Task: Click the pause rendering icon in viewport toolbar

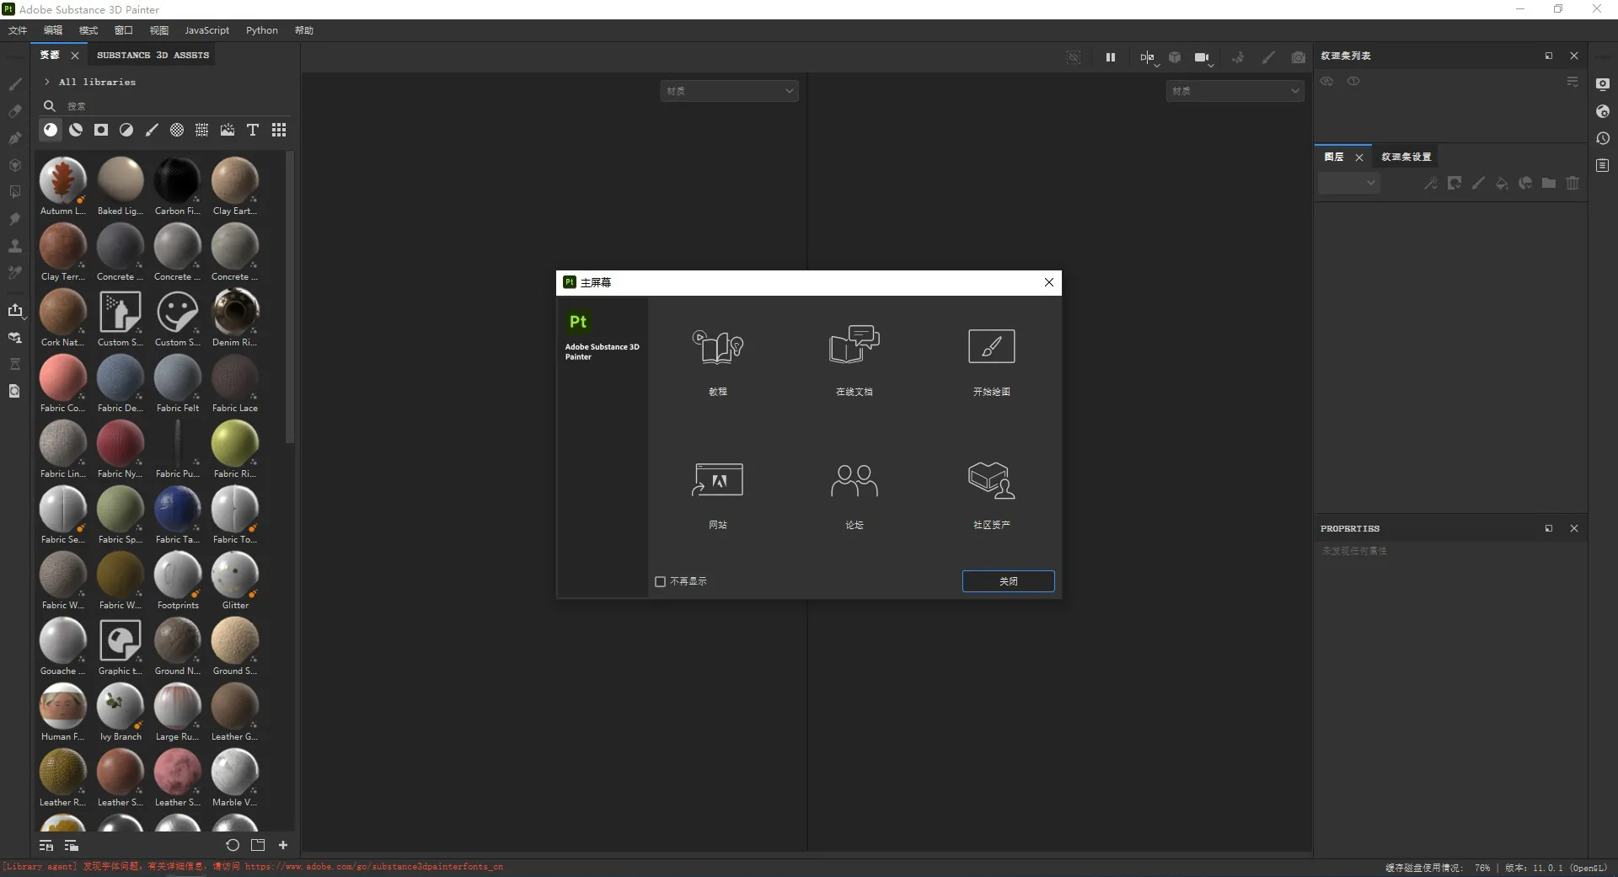Action: pyautogui.click(x=1110, y=57)
